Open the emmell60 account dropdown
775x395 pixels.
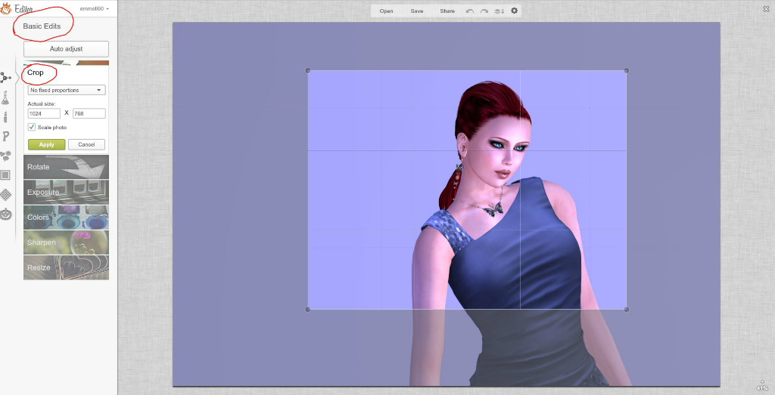95,8
